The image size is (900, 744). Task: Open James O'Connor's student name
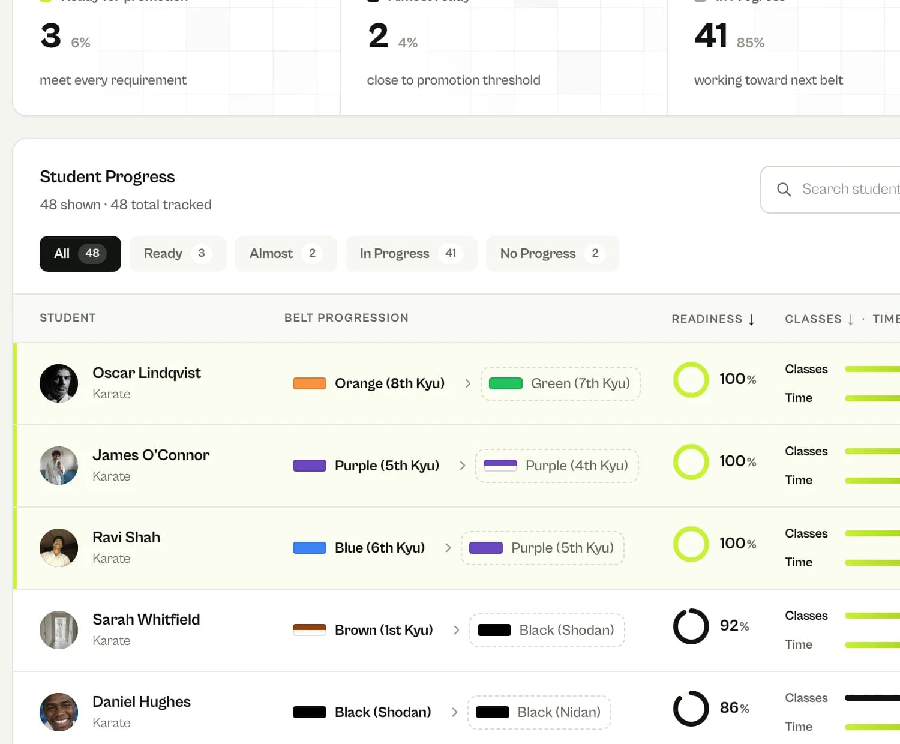click(151, 455)
